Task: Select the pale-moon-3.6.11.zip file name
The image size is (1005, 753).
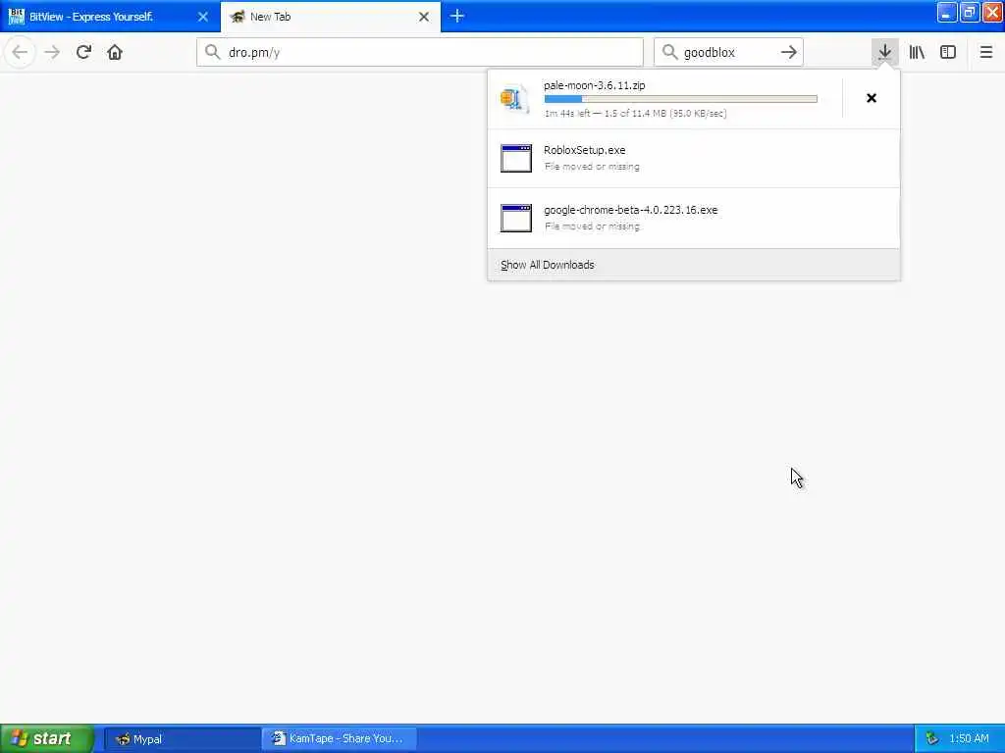Action: coord(594,85)
